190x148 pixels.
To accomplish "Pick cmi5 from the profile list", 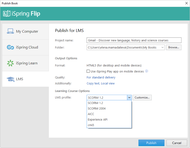I will (x=109, y=125).
